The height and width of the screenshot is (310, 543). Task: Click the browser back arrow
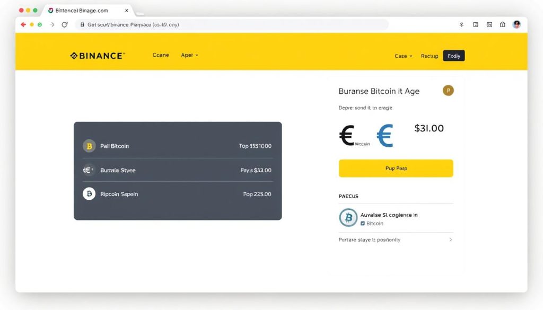(23, 24)
